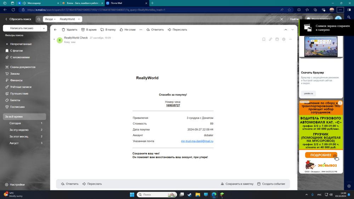354x199 pixels.
Task: Click the ReallyWorld Check sender avatar
Action: (59, 40)
